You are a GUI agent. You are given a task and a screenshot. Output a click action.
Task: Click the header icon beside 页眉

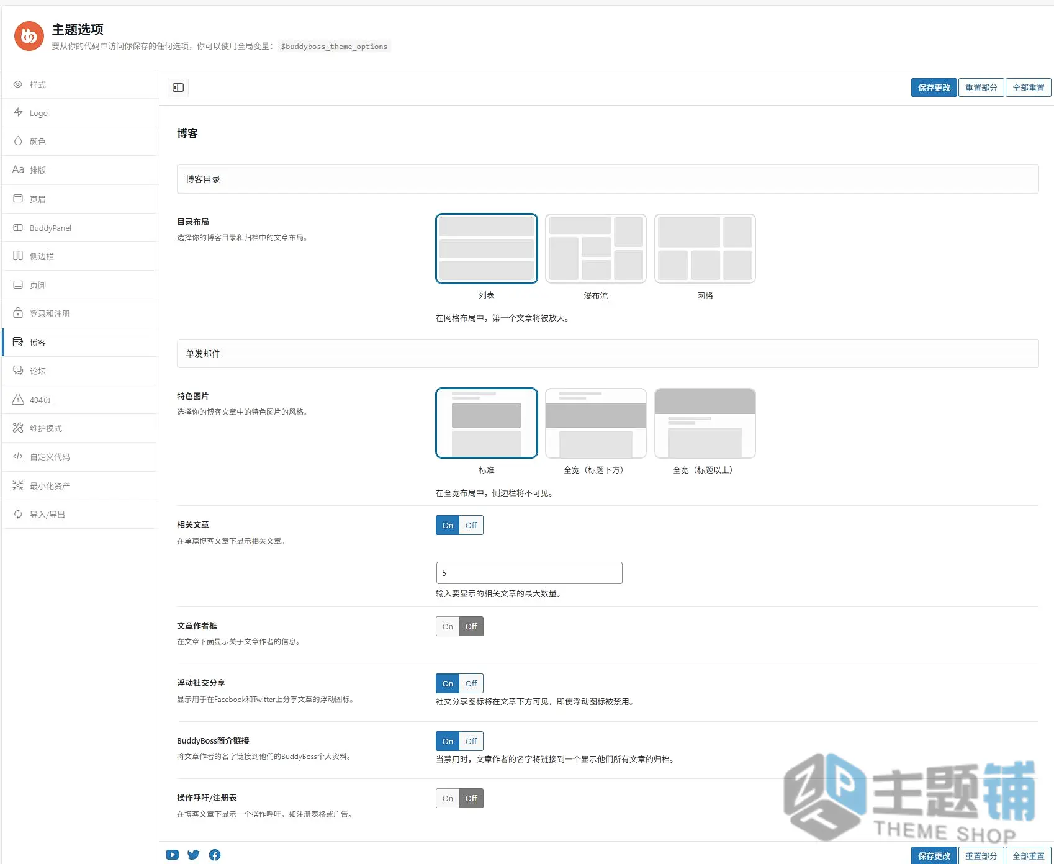tap(18, 199)
